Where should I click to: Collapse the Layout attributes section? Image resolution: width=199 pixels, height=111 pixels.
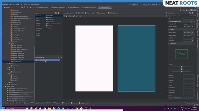(169, 30)
